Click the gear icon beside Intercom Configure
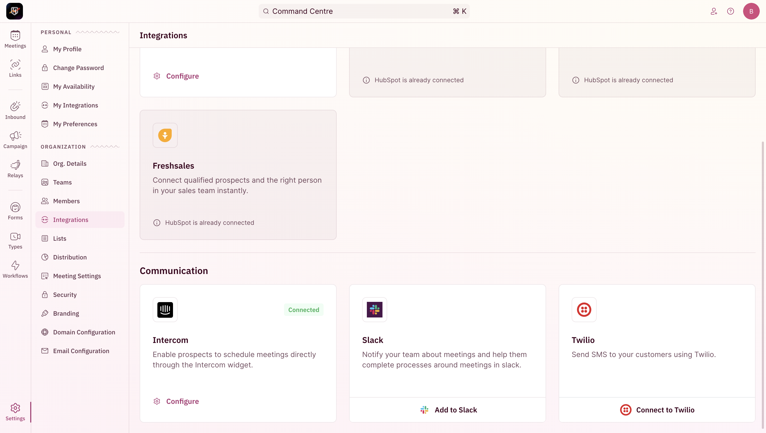Screen dimensions: 766x433 pos(157,401)
